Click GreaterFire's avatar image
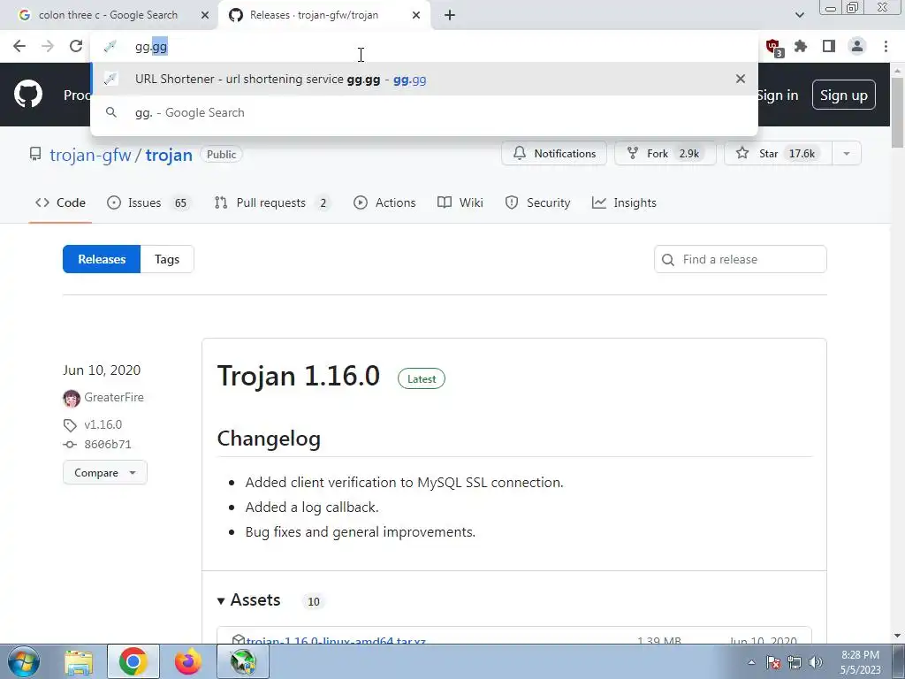The height and width of the screenshot is (679, 905). tap(72, 399)
